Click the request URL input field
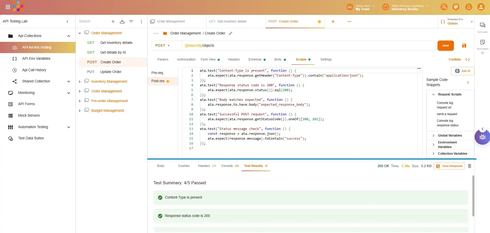The image size is (490, 233). 307,46
